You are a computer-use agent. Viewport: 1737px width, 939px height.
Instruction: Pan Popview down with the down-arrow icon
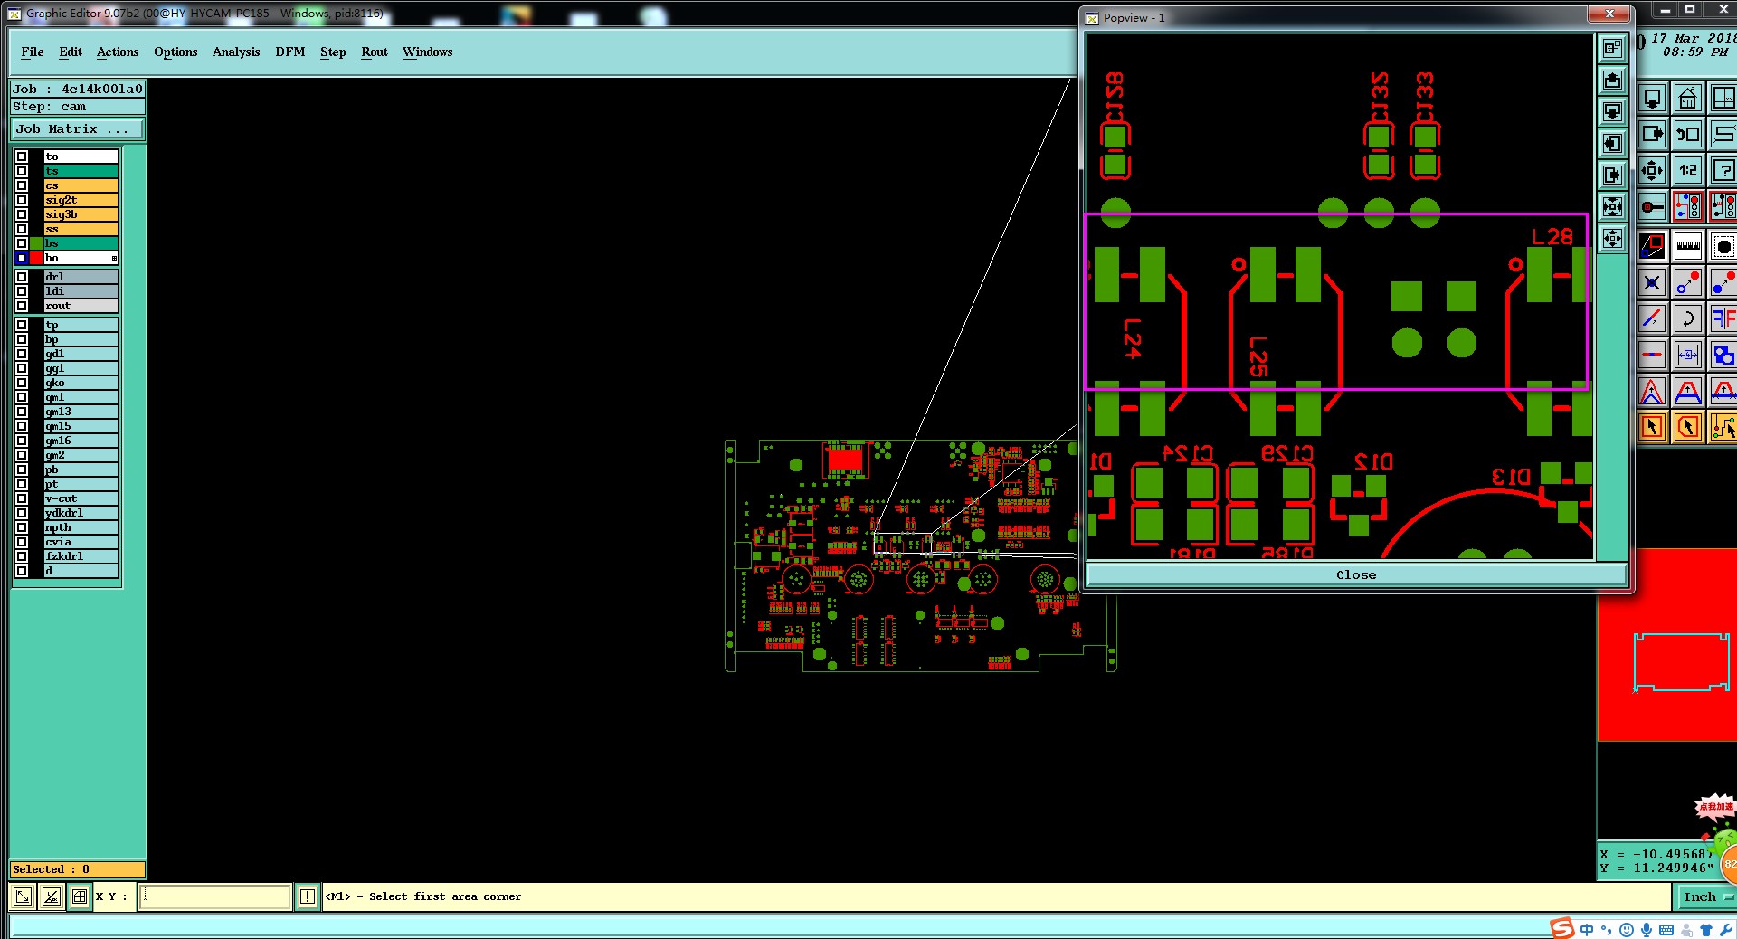click(x=1612, y=112)
